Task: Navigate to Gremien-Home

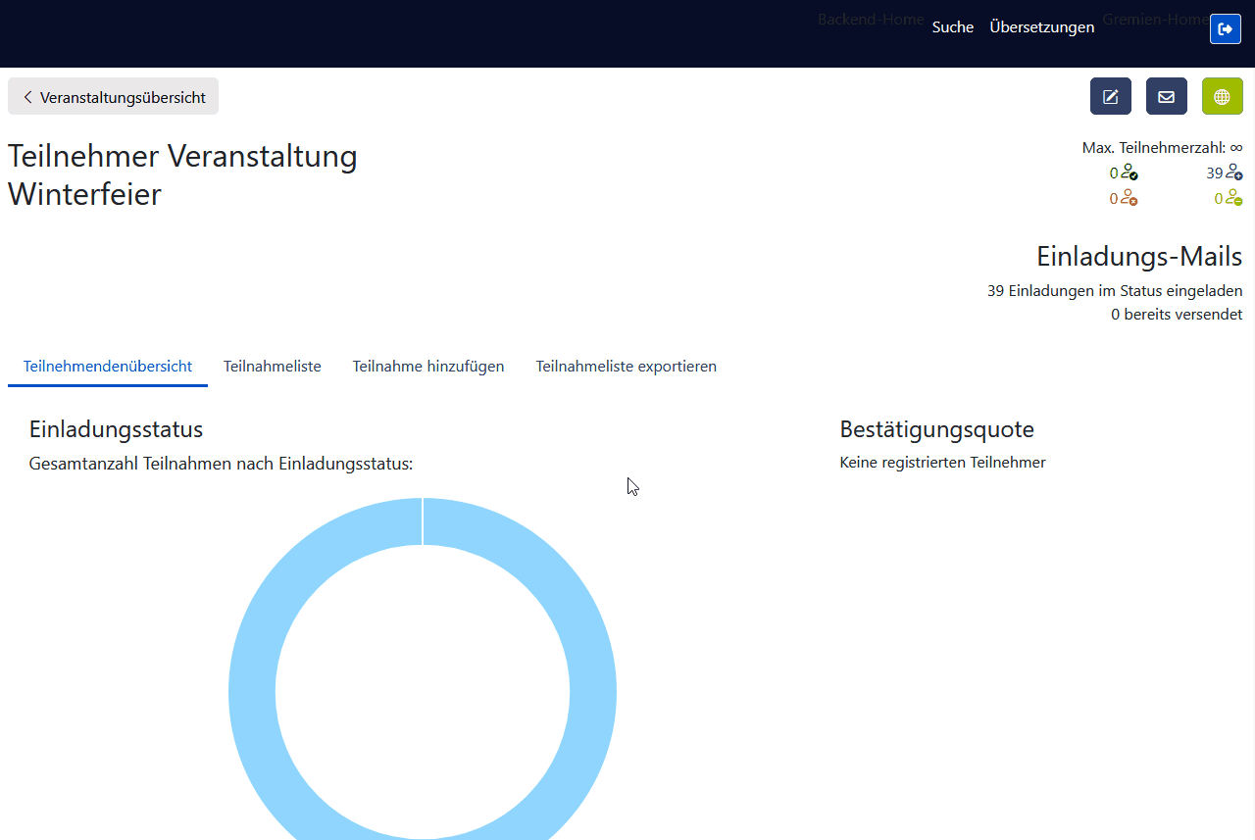Action: (1155, 19)
